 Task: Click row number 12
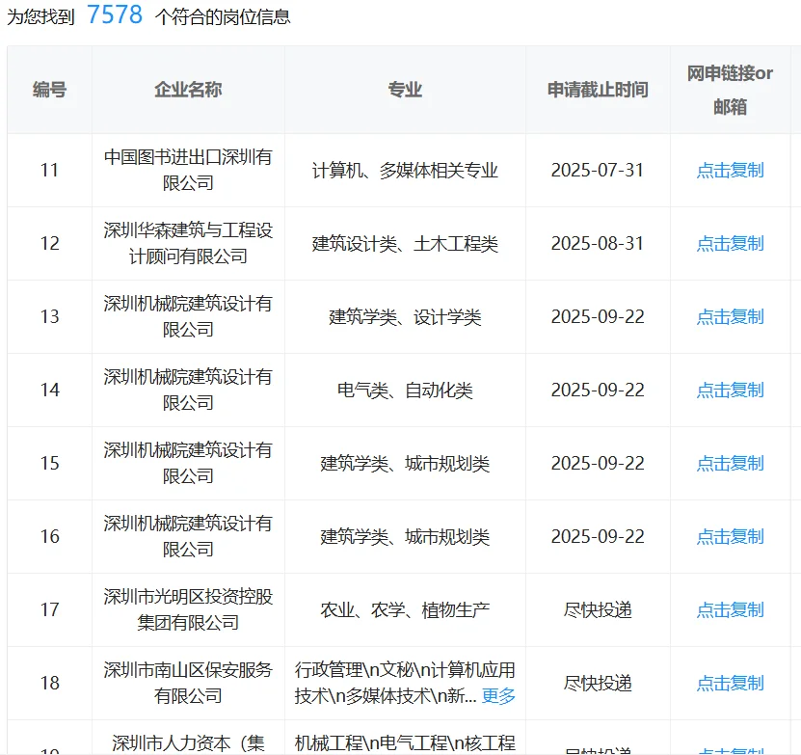[x=49, y=243]
